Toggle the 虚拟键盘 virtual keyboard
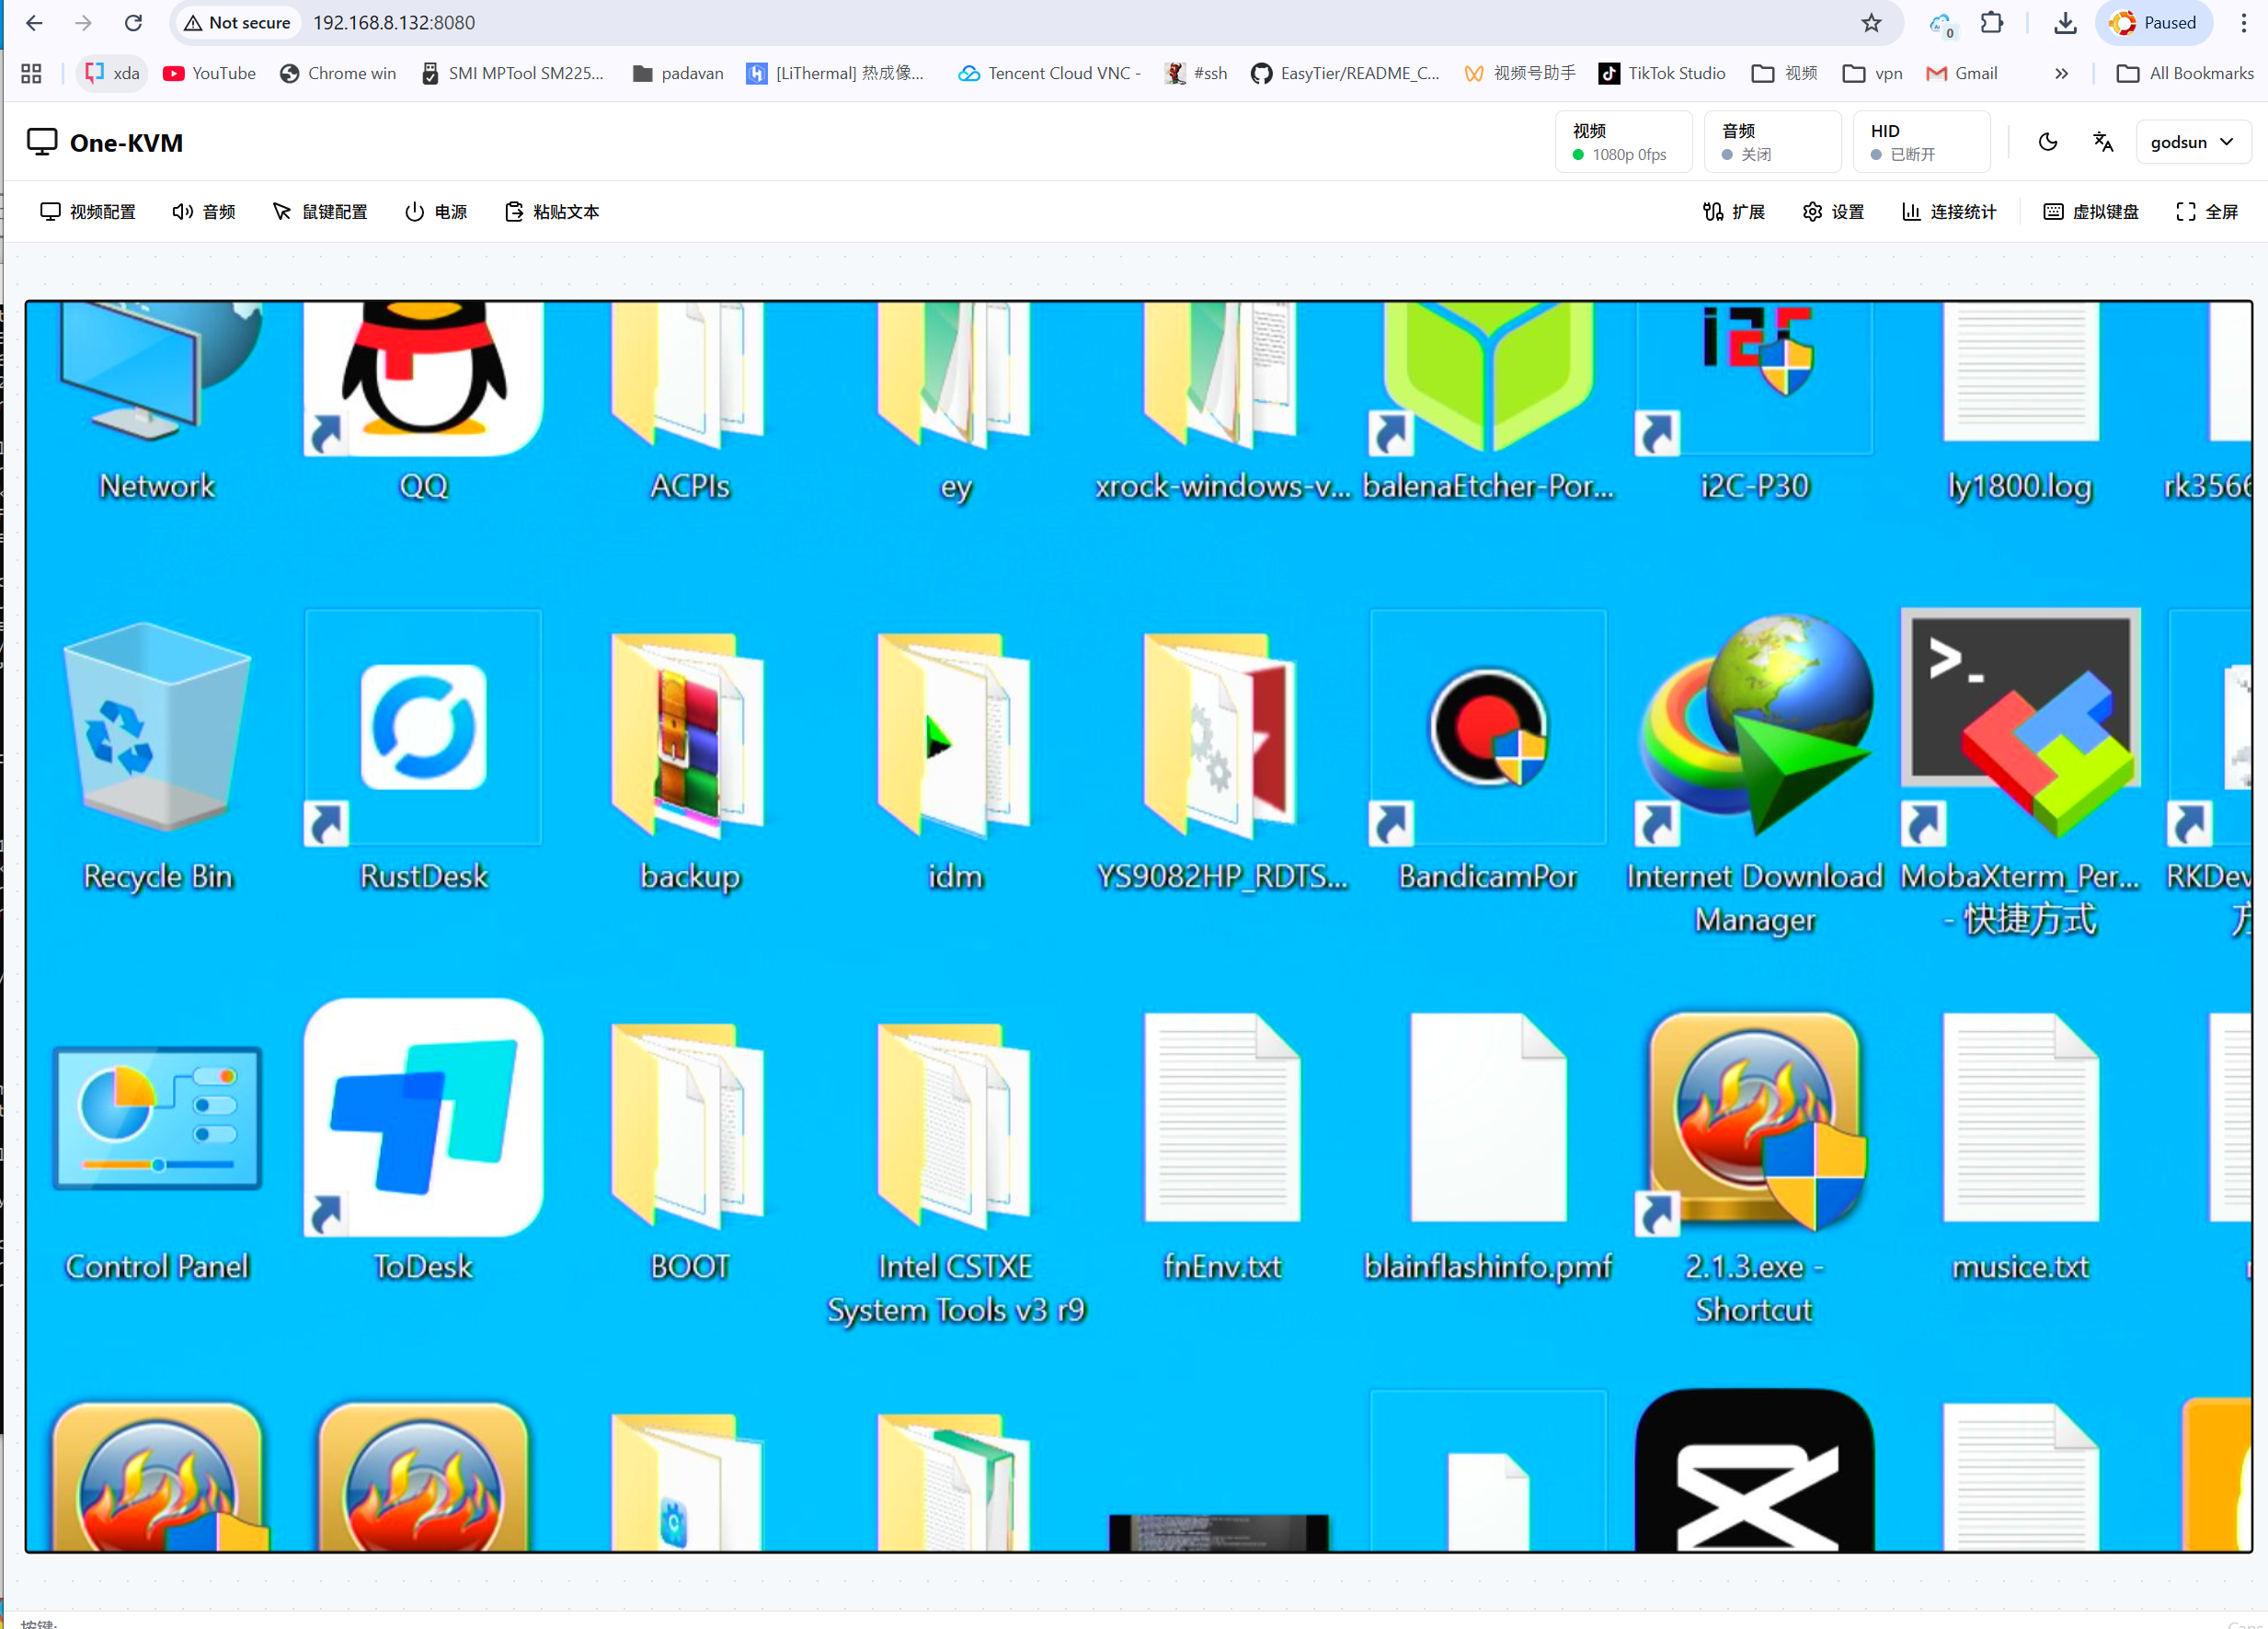This screenshot has height=1629, width=2268. pos(2091,212)
